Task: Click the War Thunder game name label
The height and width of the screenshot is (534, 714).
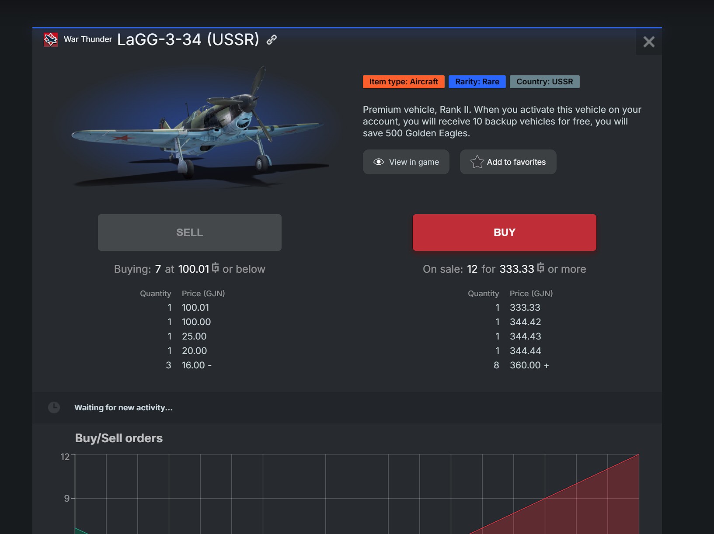Action: point(88,39)
